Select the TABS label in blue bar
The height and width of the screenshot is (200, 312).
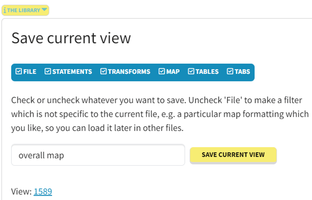(242, 72)
